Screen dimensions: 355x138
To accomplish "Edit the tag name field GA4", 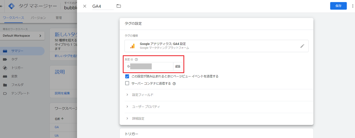I will click(103, 6).
